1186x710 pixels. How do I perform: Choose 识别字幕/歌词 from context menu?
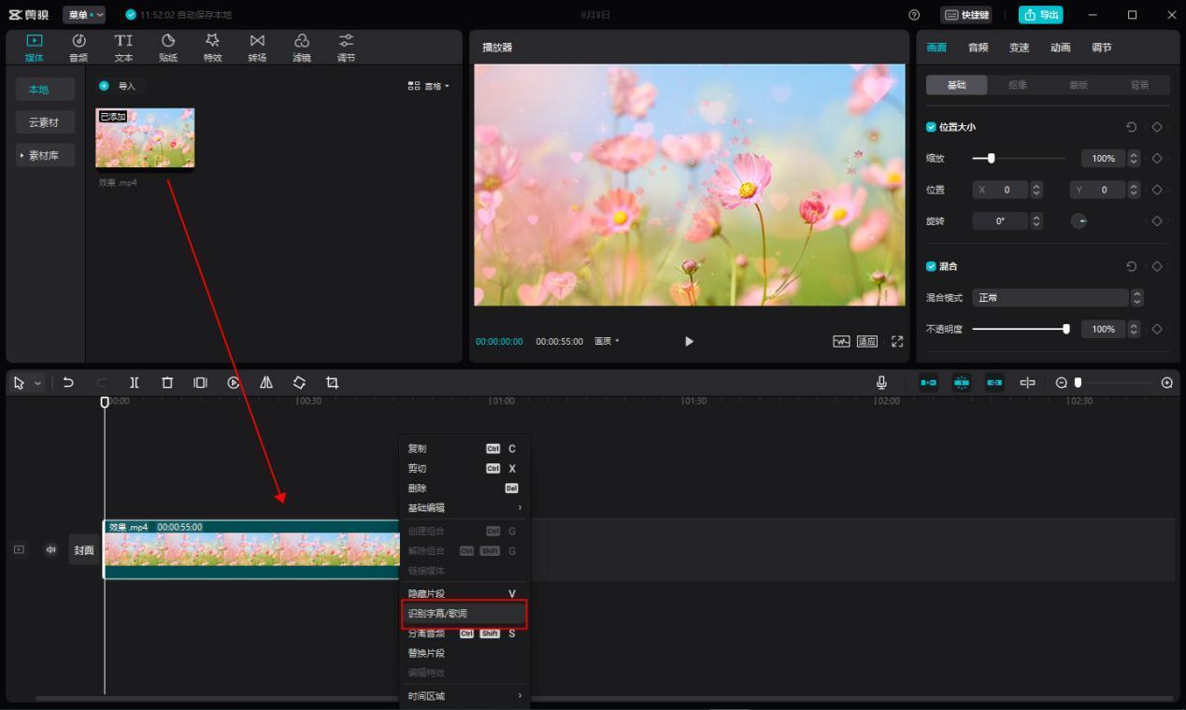464,614
